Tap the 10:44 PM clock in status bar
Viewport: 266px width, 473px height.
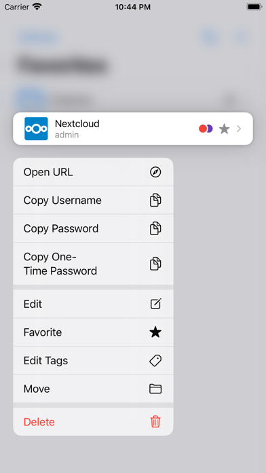pos(133,7)
